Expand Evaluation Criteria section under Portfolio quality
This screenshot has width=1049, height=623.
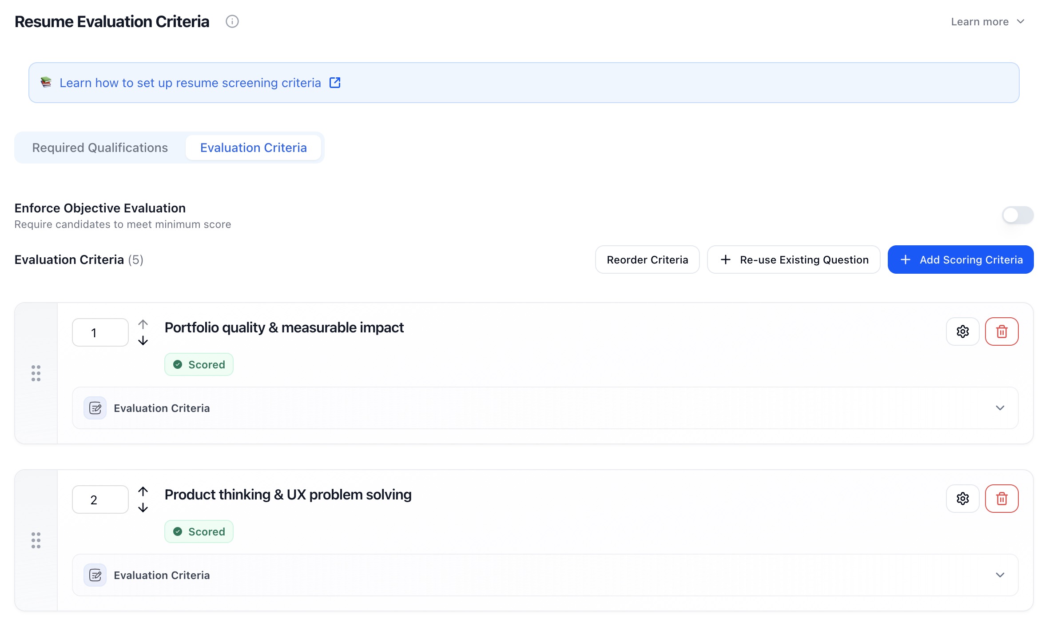[x=999, y=408]
